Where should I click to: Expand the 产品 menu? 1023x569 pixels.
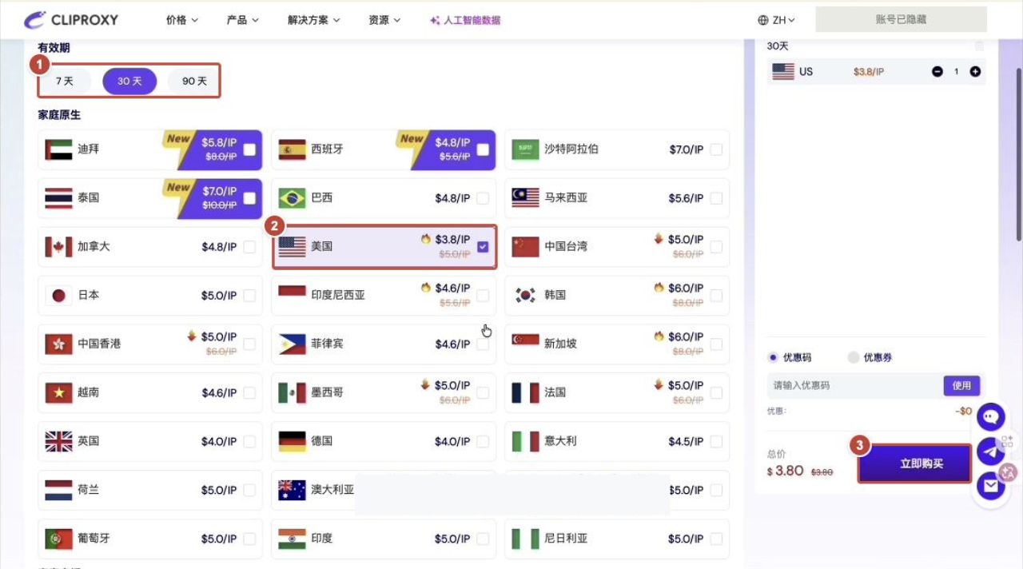click(x=243, y=20)
